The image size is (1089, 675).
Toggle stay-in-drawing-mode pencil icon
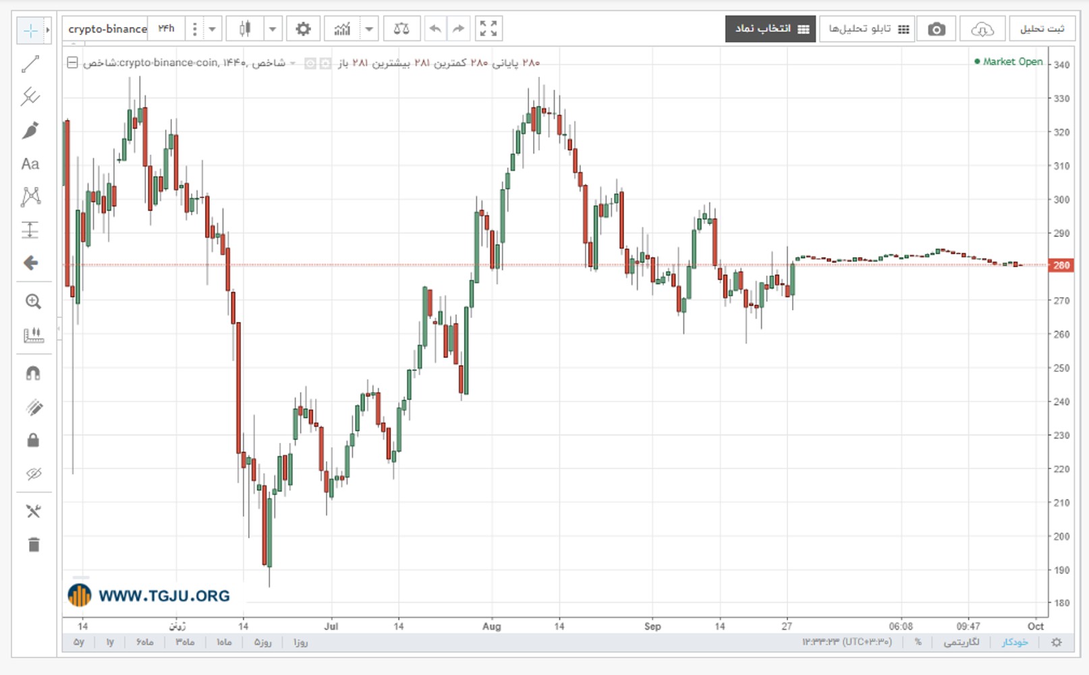pos(34,407)
